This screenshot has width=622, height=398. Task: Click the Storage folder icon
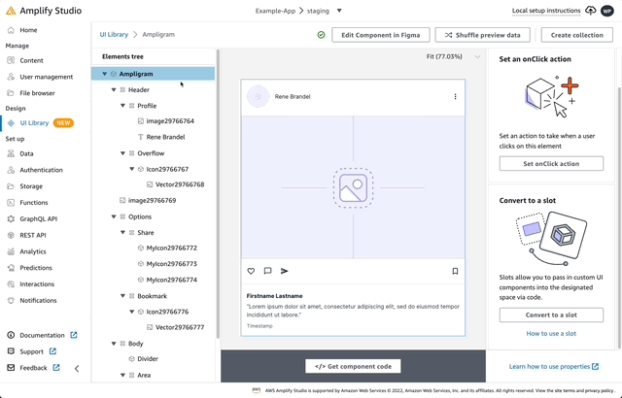(x=11, y=186)
